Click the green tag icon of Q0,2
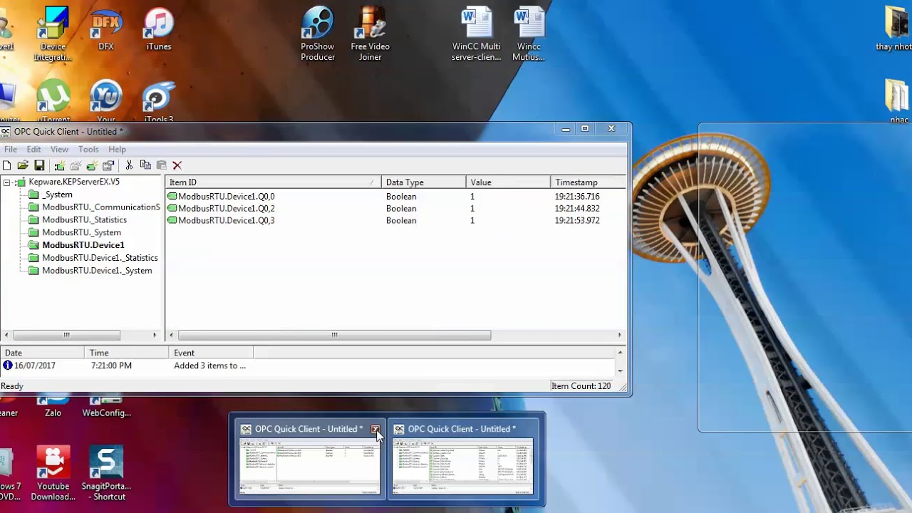 172,209
